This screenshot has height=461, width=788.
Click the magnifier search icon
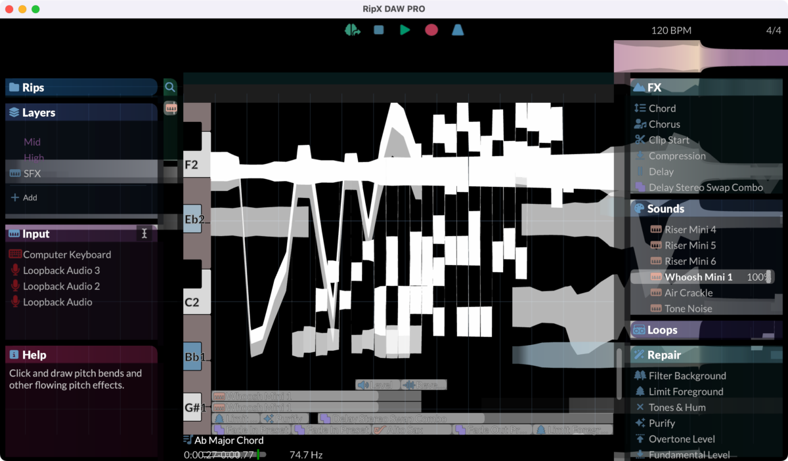pos(170,87)
